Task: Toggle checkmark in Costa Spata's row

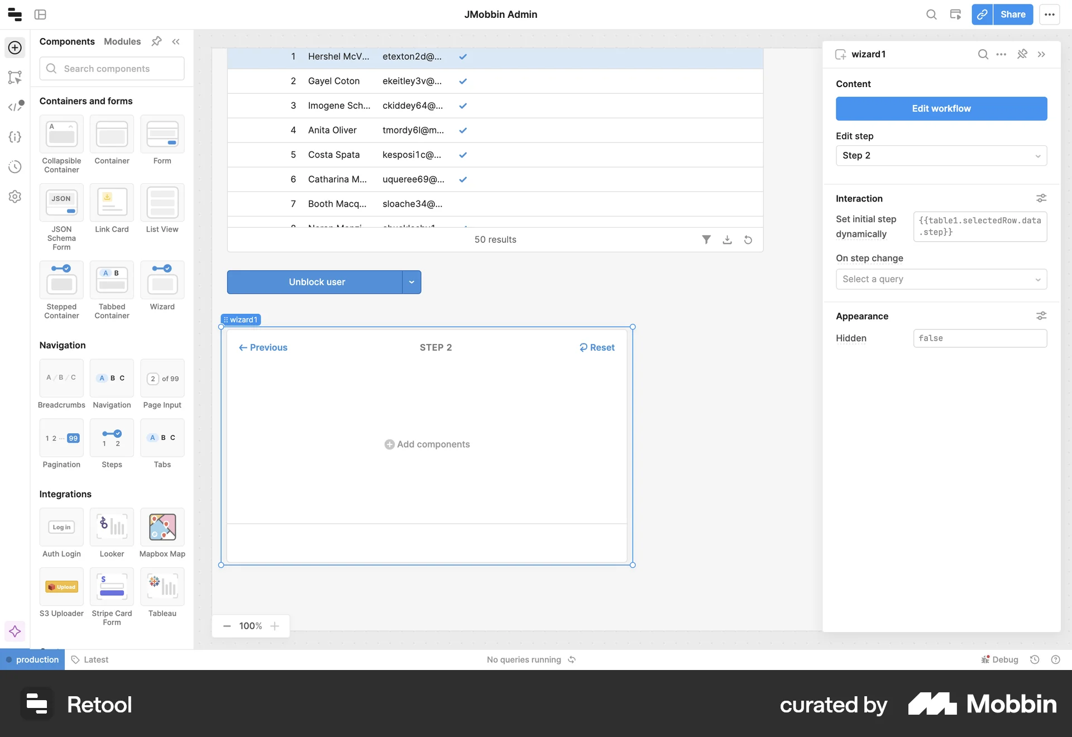Action: pyautogui.click(x=463, y=155)
